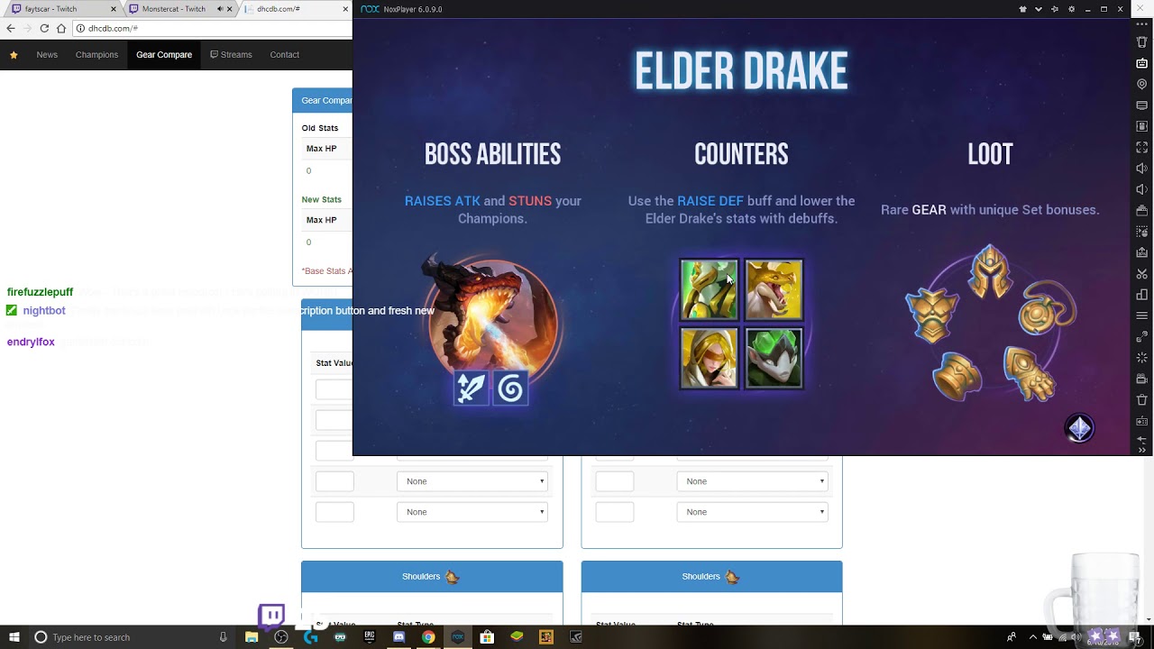
Task: Open NoxPlayer title bar dropdown arrow
Action: [1039, 9]
